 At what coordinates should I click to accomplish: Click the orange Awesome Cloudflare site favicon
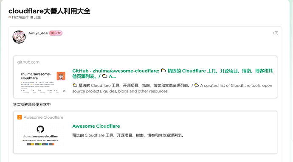(20, 117)
